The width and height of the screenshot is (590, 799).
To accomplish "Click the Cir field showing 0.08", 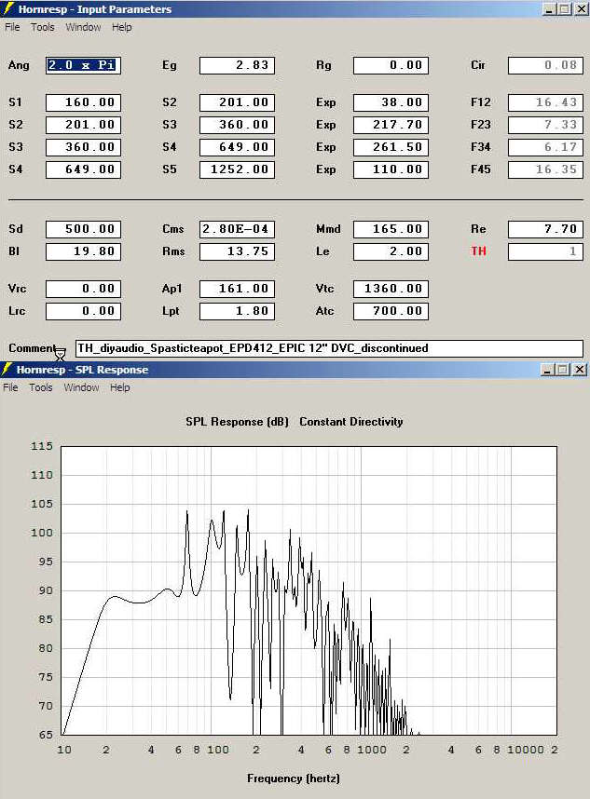I will [545, 65].
